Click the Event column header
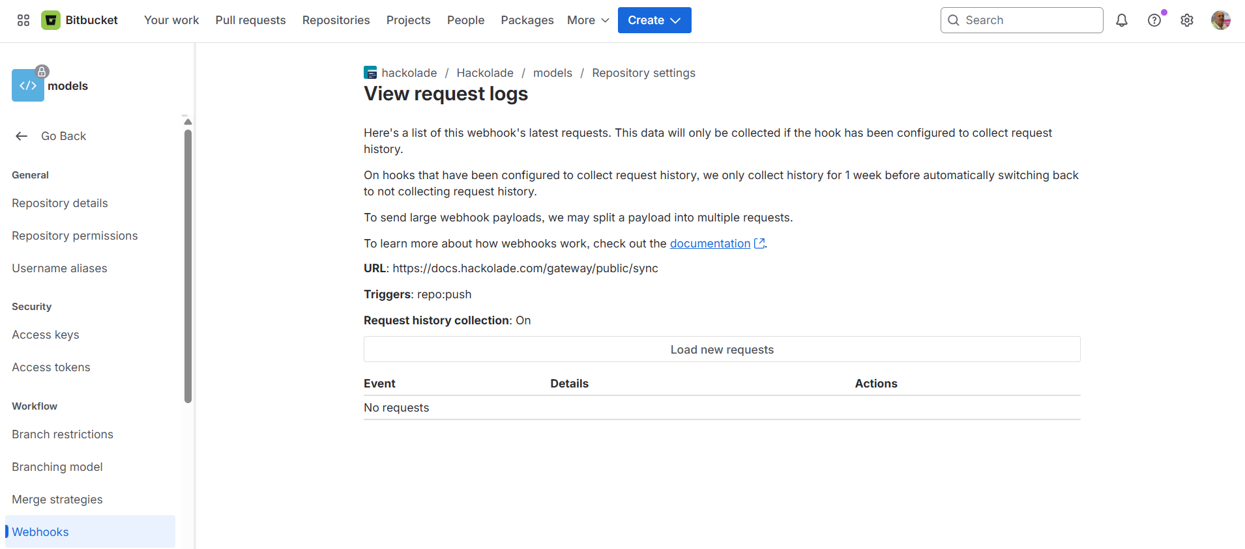This screenshot has height=549, width=1245. pos(379,384)
